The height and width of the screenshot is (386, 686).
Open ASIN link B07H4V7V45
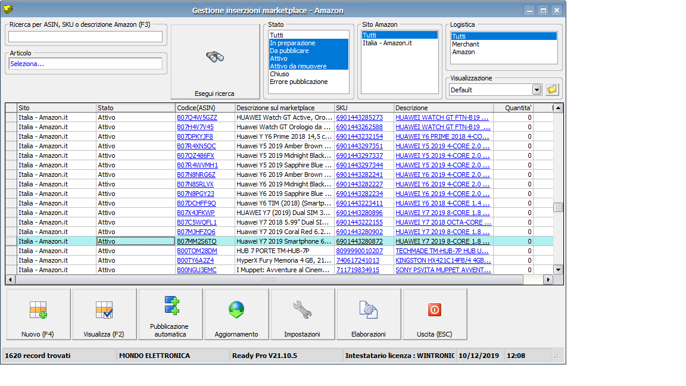pos(195,127)
